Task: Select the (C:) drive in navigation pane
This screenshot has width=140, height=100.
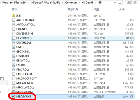Action: [x=2, y=78]
